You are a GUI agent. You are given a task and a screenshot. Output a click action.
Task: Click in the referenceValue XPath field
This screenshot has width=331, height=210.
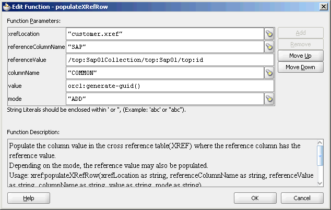(x=170, y=60)
